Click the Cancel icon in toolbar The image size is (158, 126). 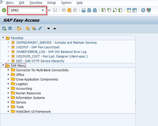75,10
